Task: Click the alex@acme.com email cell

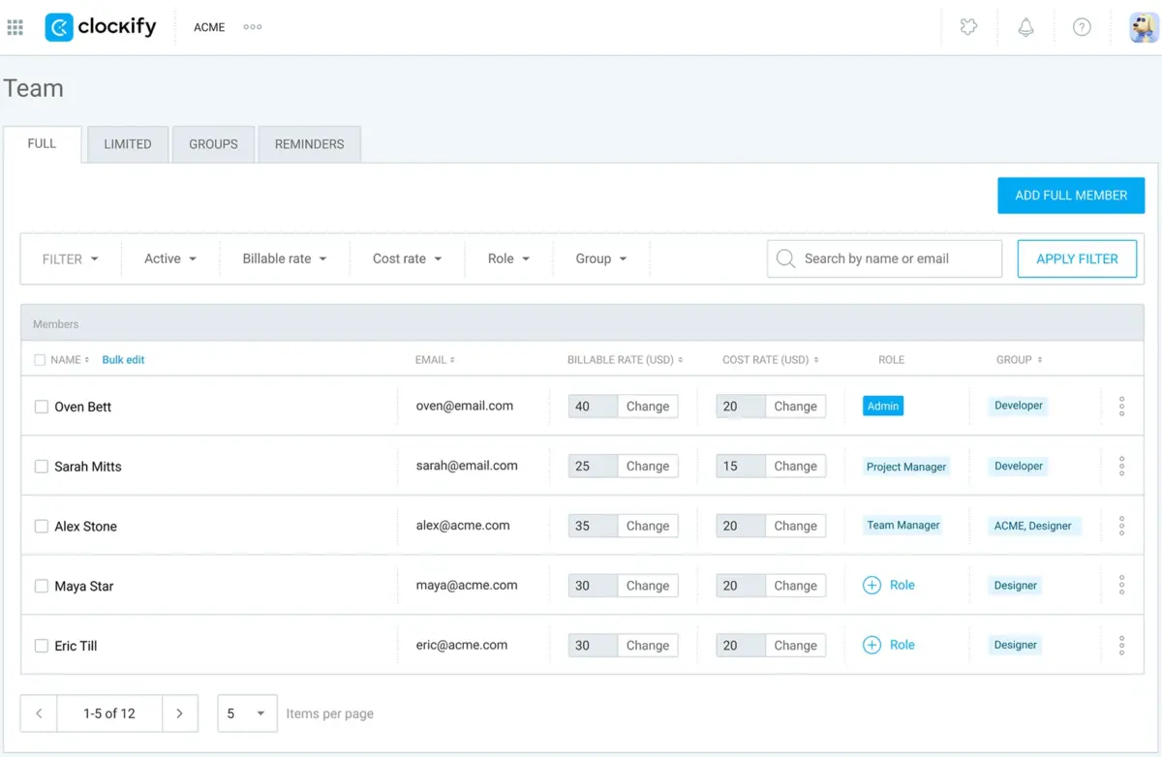Action: click(463, 526)
